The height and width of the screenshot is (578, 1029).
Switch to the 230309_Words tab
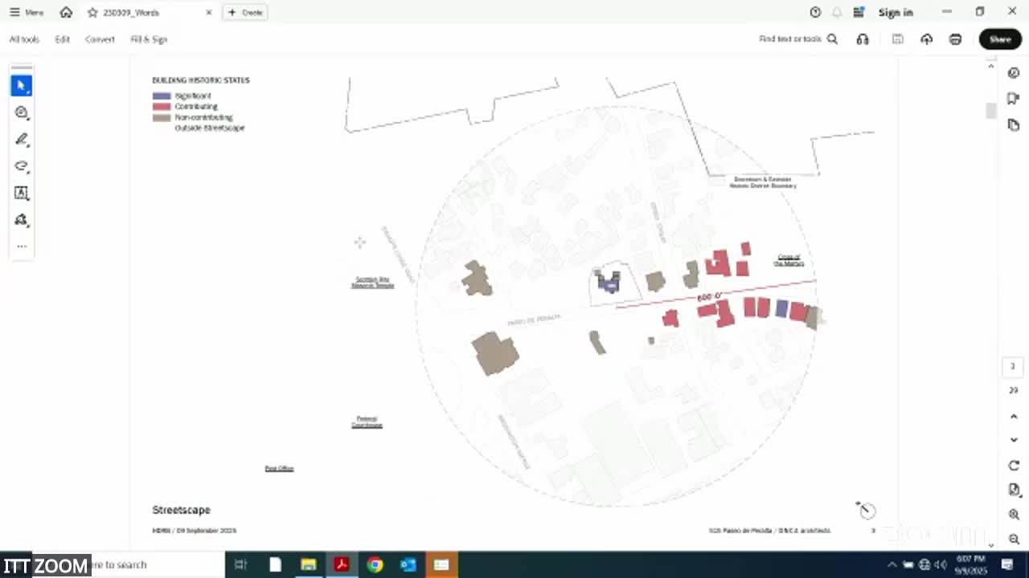131,12
